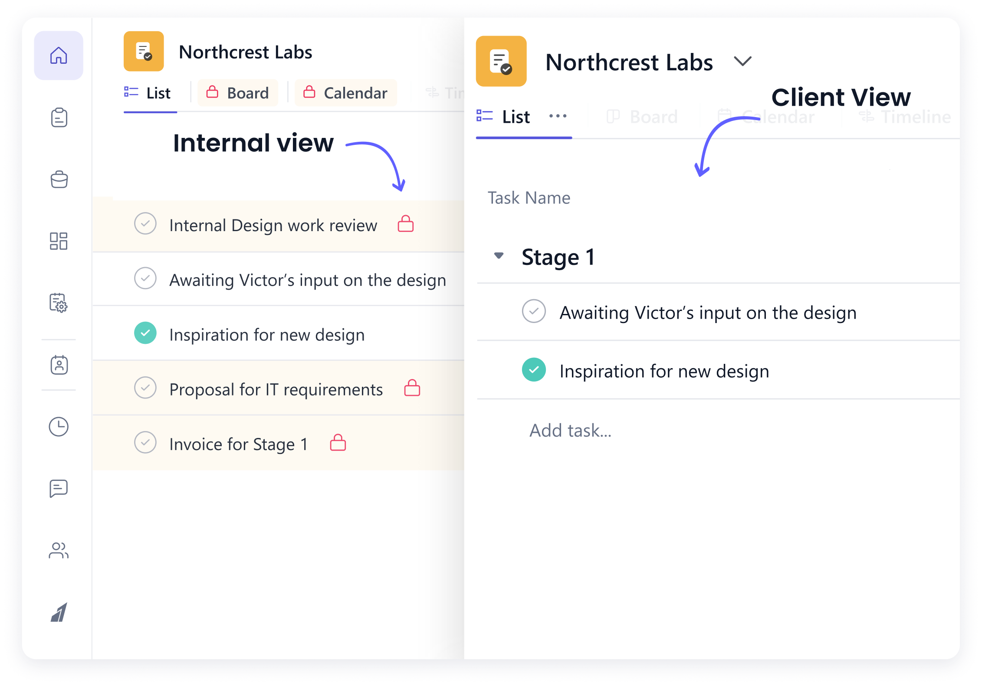Open the Clients contact-card icon

point(59,365)
